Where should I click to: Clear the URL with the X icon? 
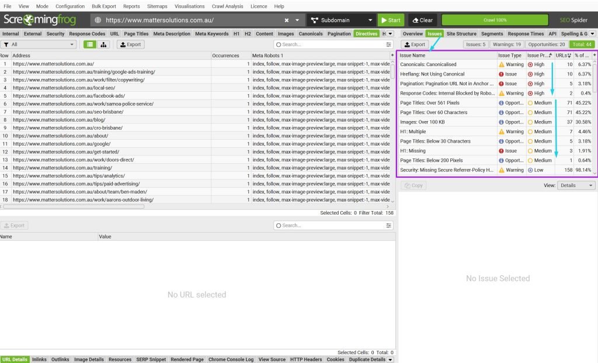[287, 20]
